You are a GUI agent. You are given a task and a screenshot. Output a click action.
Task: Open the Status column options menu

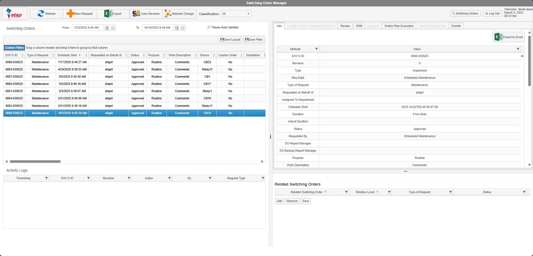tap(144, 55)
